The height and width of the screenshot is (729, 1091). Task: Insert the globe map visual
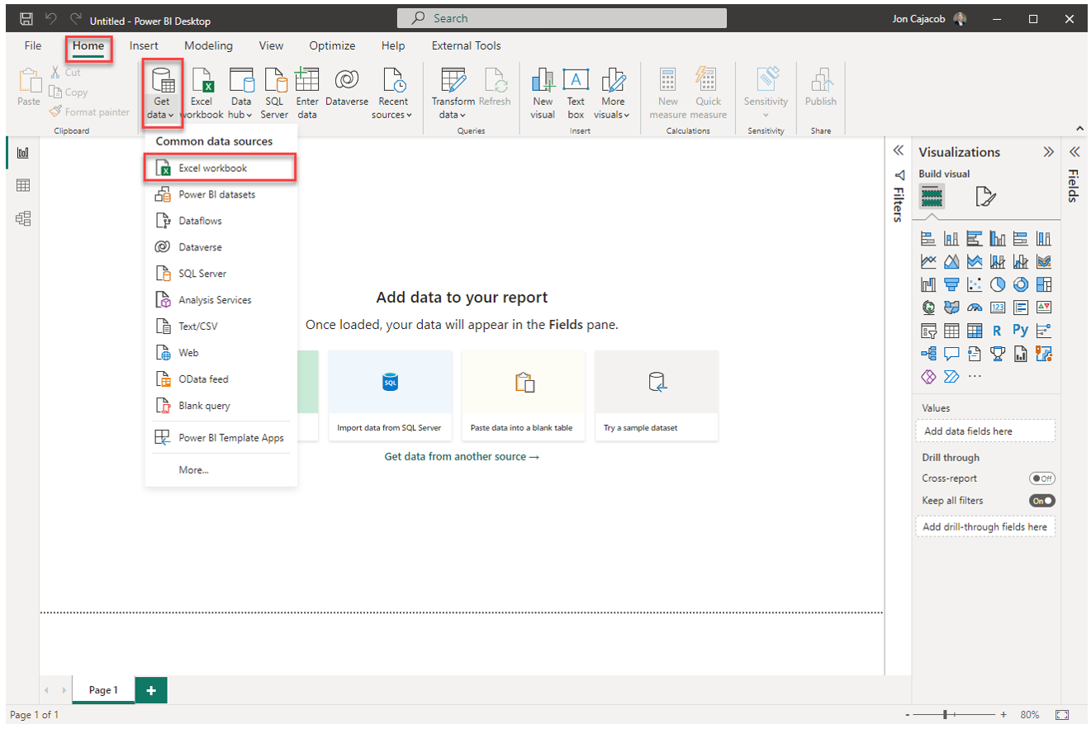pyautogui.click(x=928, y=307)
